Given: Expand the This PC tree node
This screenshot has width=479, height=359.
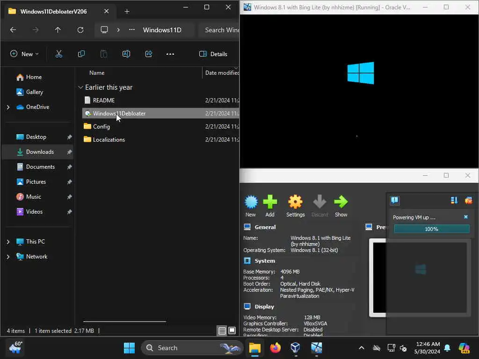Looking at the screenshot, I should click(8, 242).
